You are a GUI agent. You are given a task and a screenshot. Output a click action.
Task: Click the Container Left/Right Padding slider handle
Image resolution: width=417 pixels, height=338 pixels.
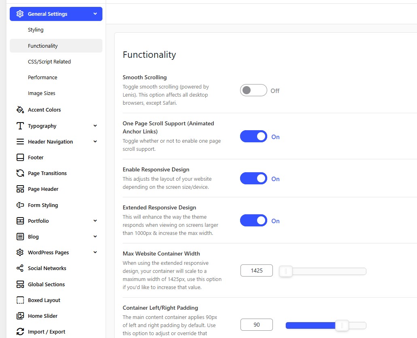[342, 325]
